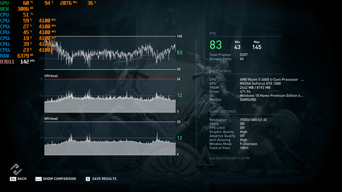Click the SYSTEM INFO heading
Viewport: 342px width, 192px height.
click(x=220, y=71)
